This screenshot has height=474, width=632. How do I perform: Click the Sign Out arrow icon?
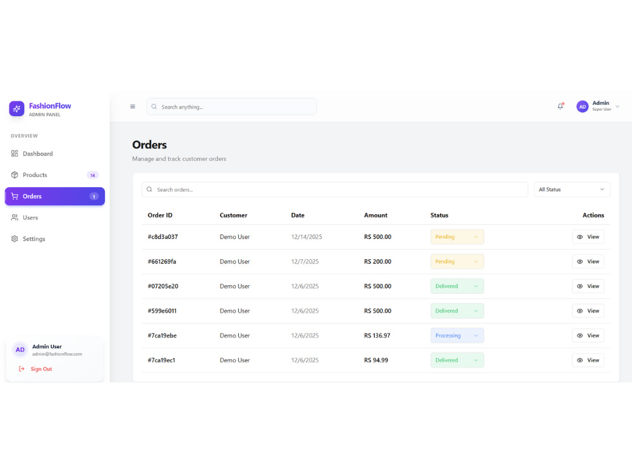coord(21,369)
